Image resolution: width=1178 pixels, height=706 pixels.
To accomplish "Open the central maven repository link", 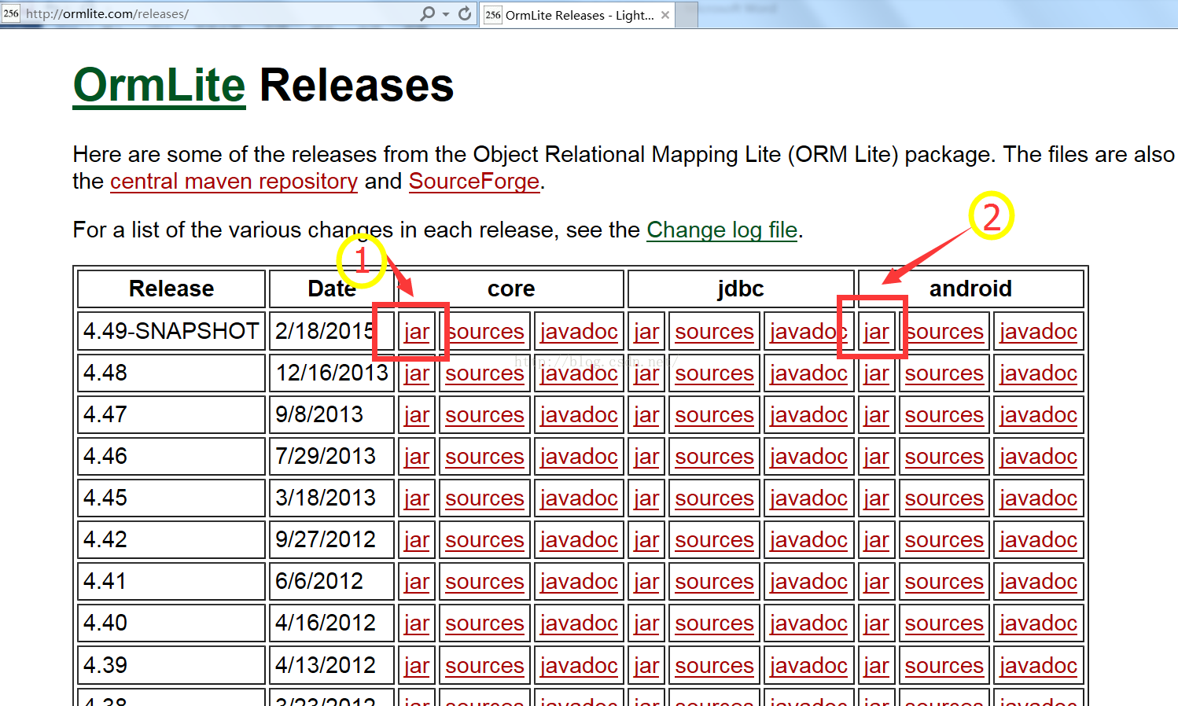I will (234, 182).
